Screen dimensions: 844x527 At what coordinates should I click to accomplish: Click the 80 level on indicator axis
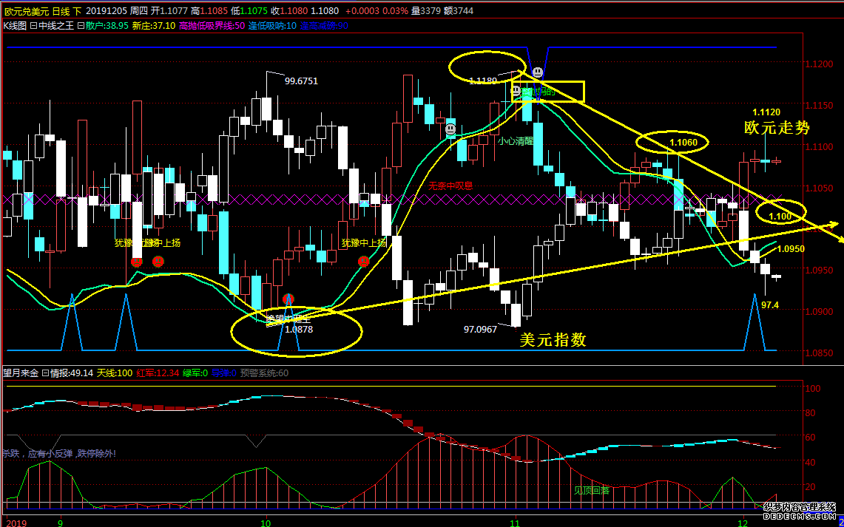(x=811, y=412)
